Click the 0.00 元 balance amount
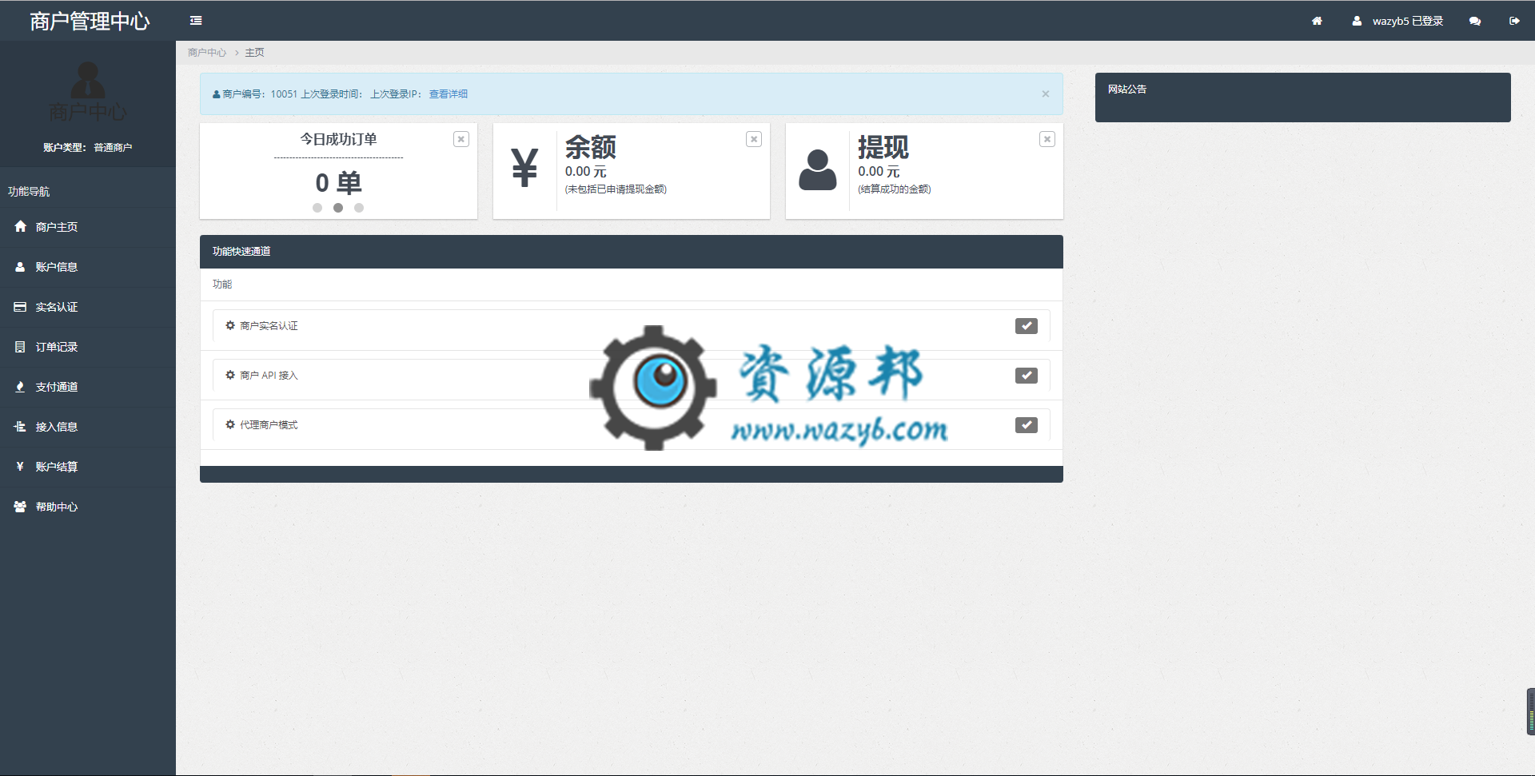Image resolution: width=1535 pixels, height=776 pixels. pos(586,172)
